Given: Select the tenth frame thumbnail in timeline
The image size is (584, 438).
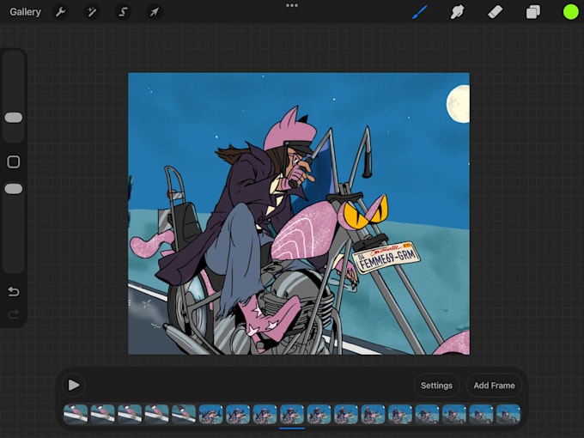Looking at the screenshot, I should [x=319, y=414].
